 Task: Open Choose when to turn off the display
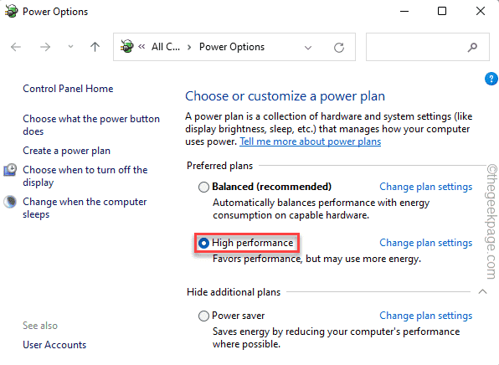[85, 176]
